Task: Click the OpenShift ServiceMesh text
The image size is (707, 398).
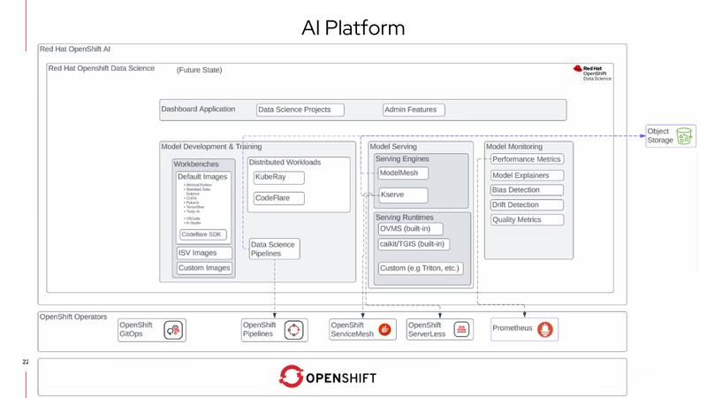Action: pos(352,329)
